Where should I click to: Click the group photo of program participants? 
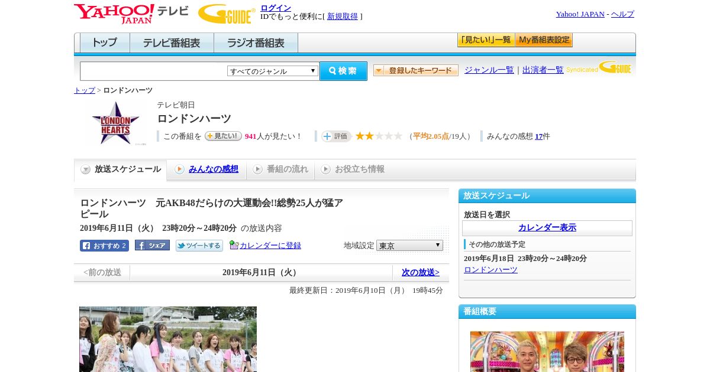pos(168,339)
